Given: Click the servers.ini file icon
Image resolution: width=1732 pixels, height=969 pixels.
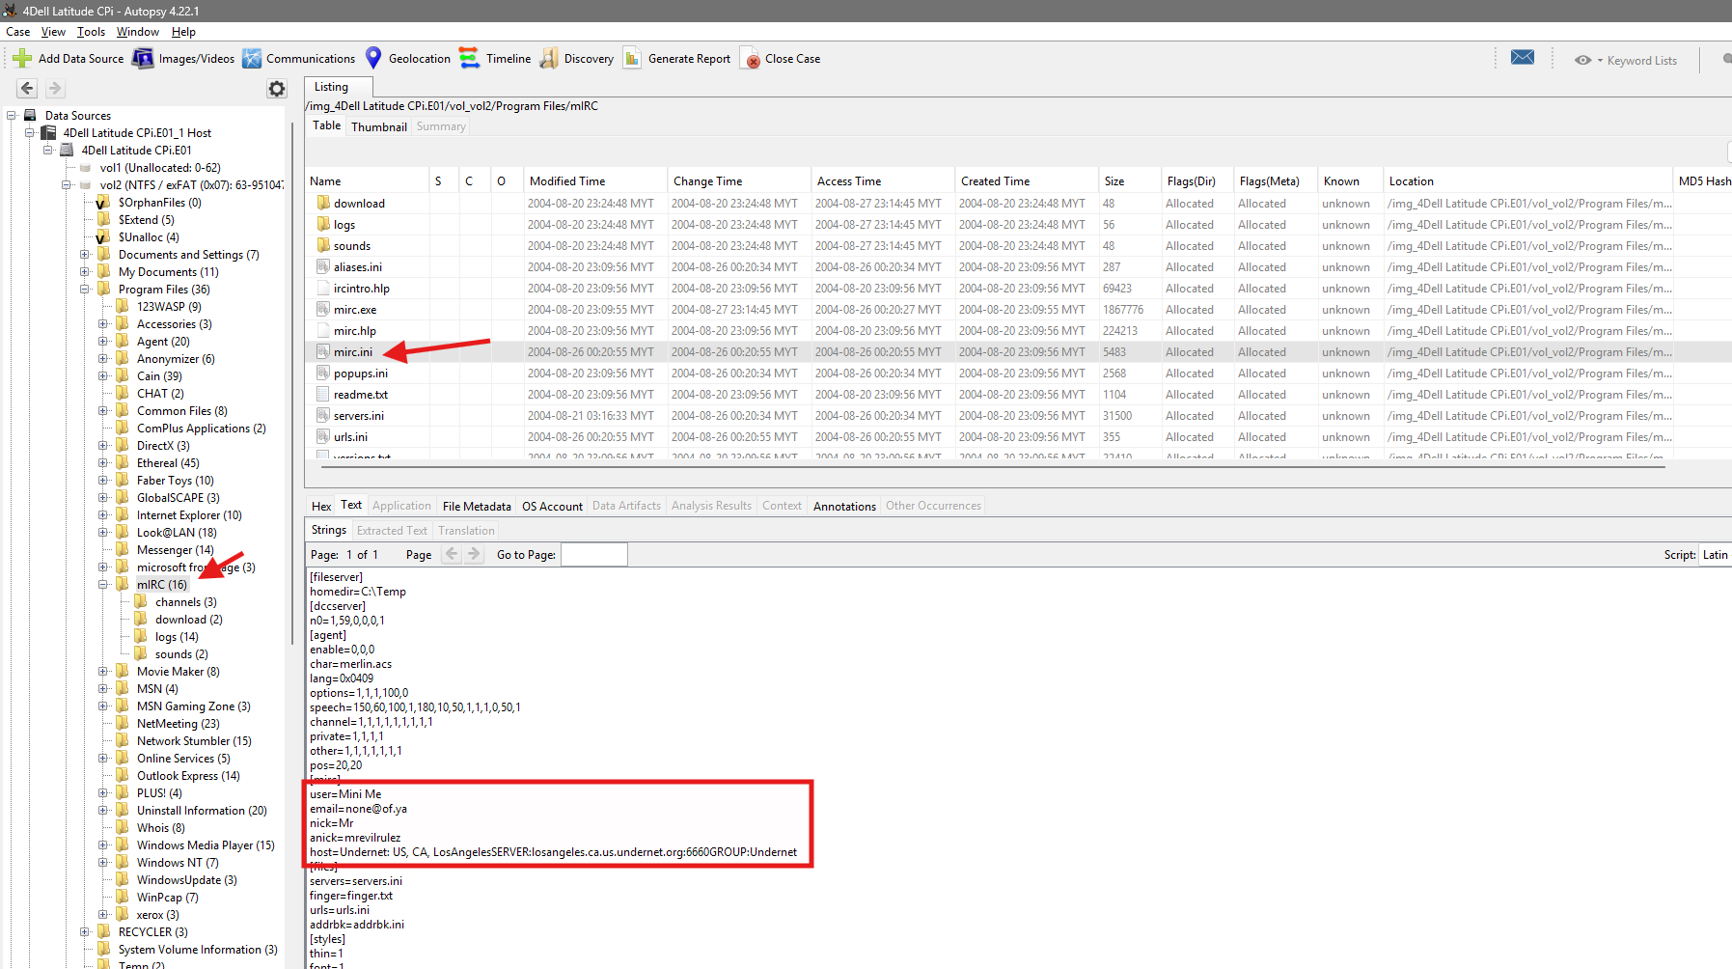Looking at the screenshot, I should [x=323, y=416].
